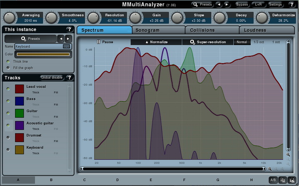Pause the spectrum display
The width and height of the screenshot is (299, 186).
point(105,42)
